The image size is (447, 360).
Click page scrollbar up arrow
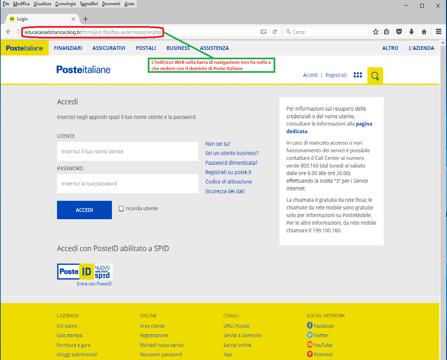coord(443,43)
